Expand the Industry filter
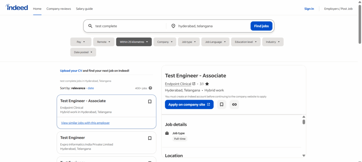This screenshot has width=362, height=162. coord(273,42)
